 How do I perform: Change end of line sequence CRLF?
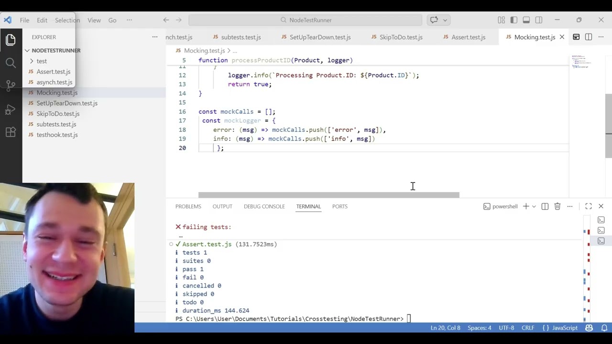point(528,328)
